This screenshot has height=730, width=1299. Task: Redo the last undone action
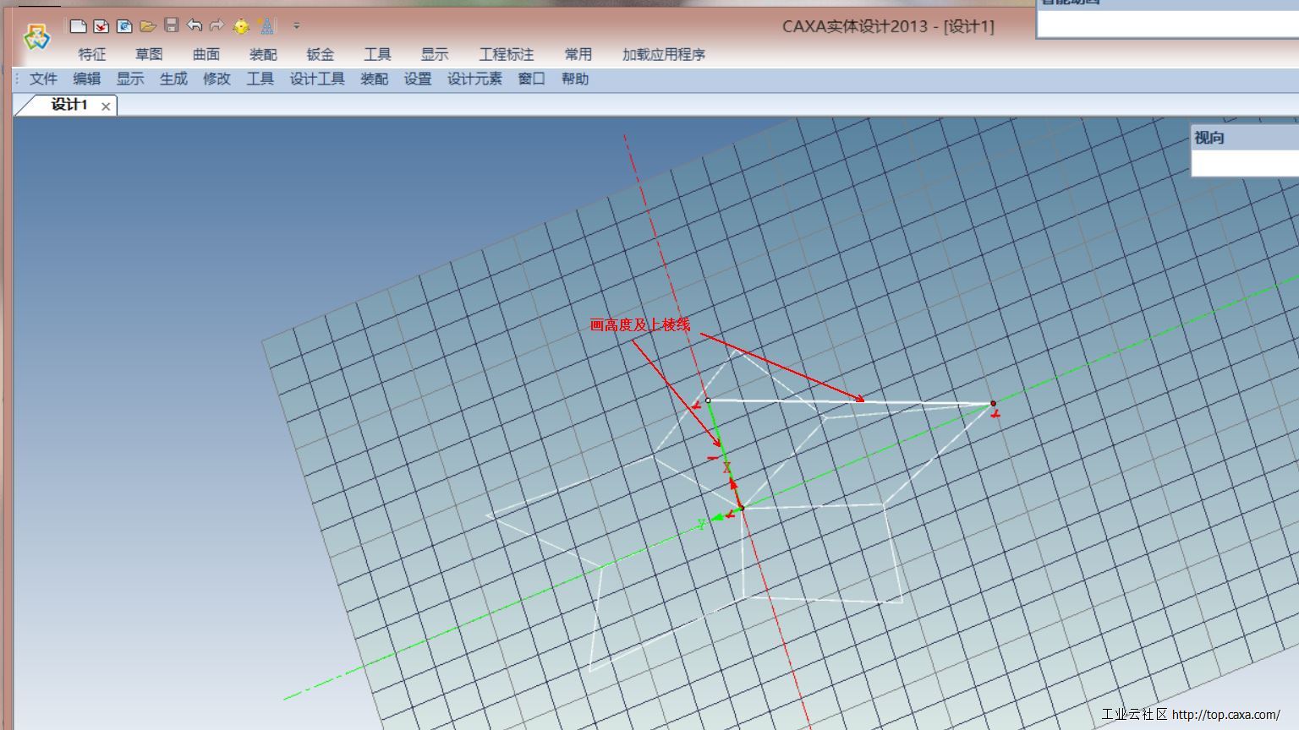pos(217,26)
